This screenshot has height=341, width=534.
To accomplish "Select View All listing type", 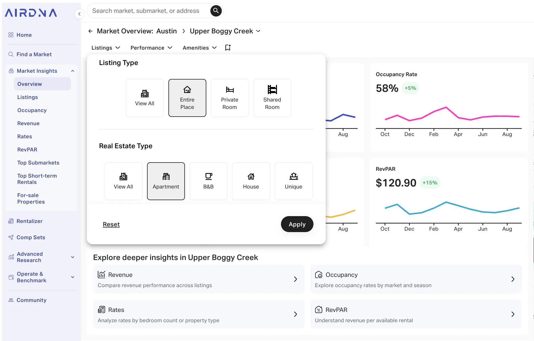I will [x=145, y=98].
